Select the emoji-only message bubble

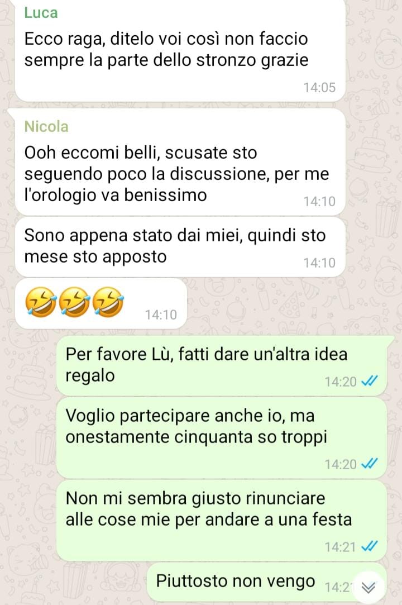(x=100, y=304)
